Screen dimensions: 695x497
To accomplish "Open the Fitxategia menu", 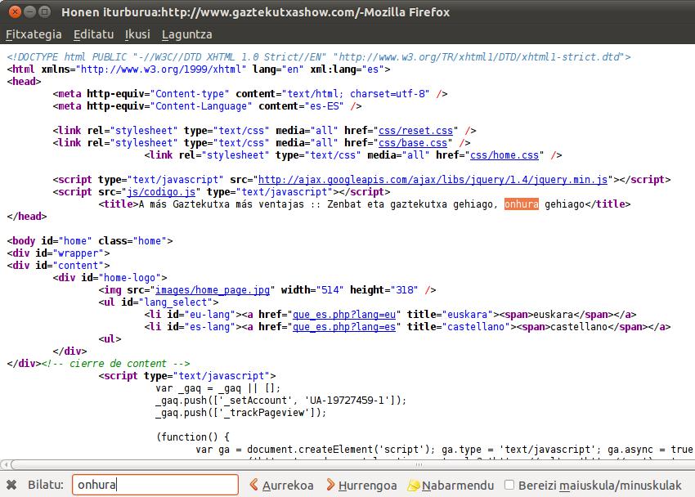I will click(x=34, y=34).
